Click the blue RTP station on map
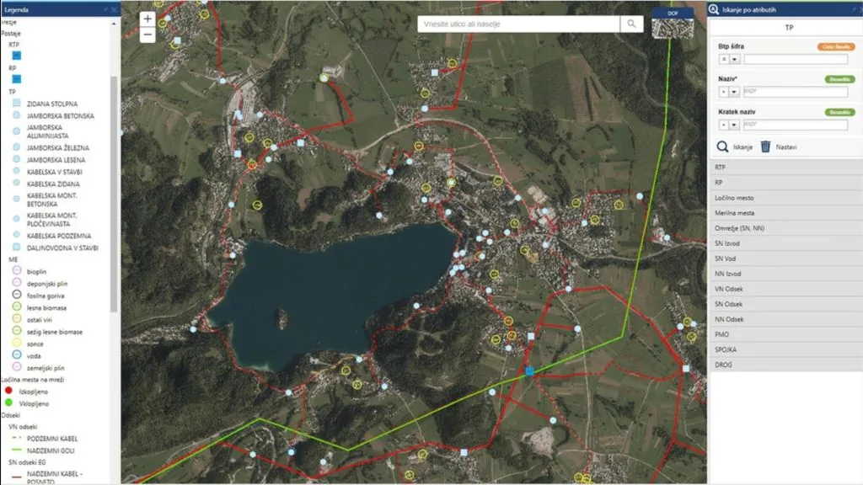Image resolution: width=863 pixels, height=485 pixels. (529, 371)
